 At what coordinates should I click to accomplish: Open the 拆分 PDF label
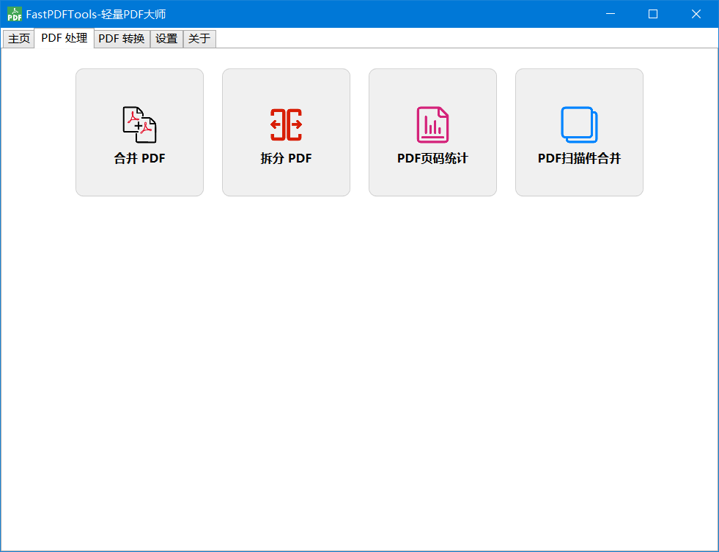(286, 159)
